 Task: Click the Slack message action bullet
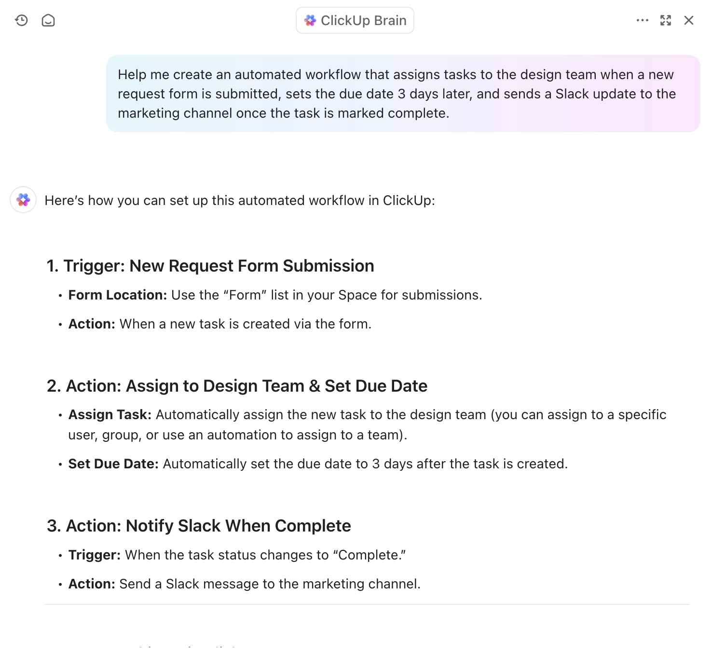244,584
